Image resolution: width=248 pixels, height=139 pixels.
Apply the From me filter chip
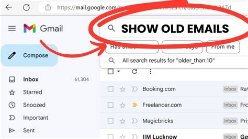pyautogui.click(x=223, y=47)
